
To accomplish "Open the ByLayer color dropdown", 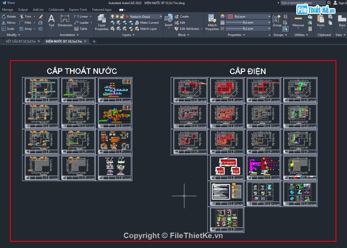I will coord(269,16).
